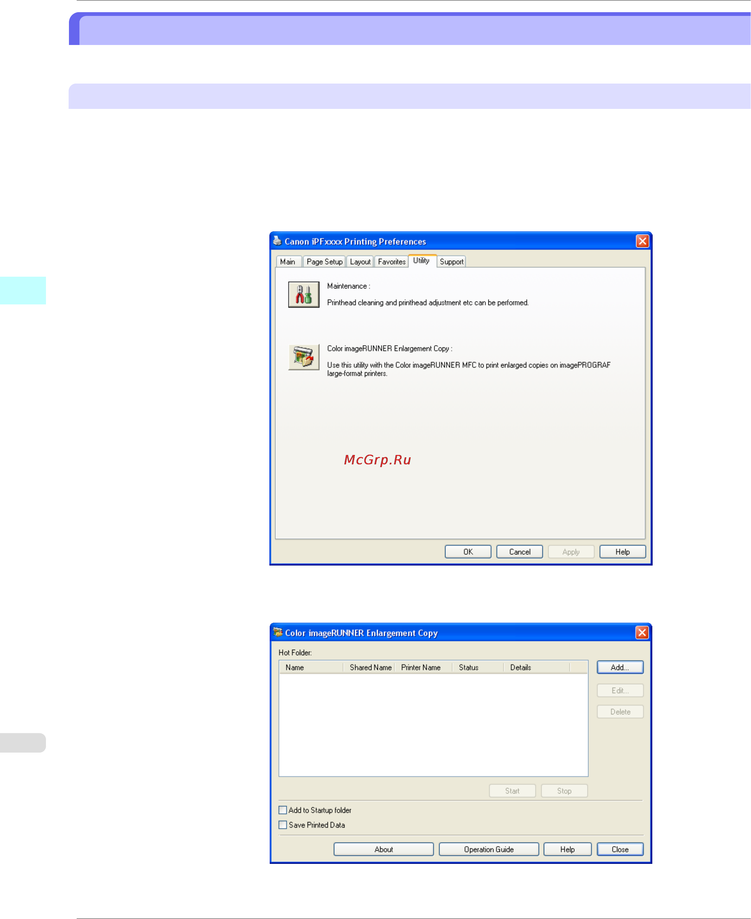Screen dimensions: 751x919
Task: Click the Edit... hot folder button
Action: (620, 690)
